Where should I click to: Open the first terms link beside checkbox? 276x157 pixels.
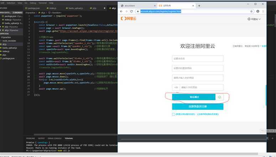pyautogui.click(x=185, y=114)
